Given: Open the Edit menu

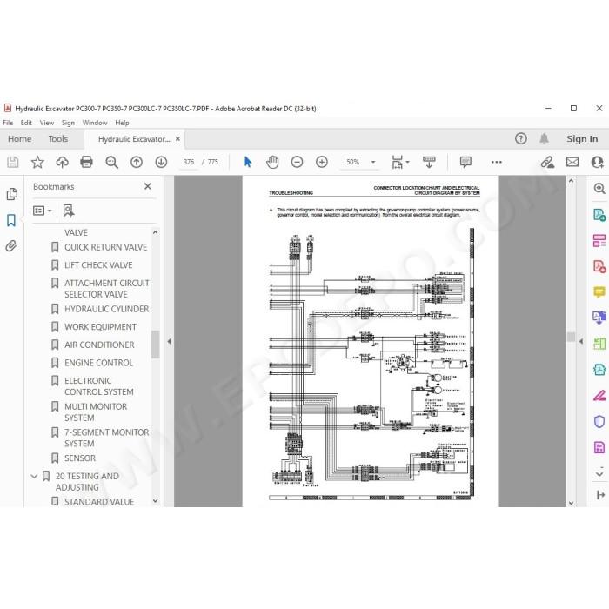Looking at the screenshot, I should pyautogui.click(x=26, y=123).
